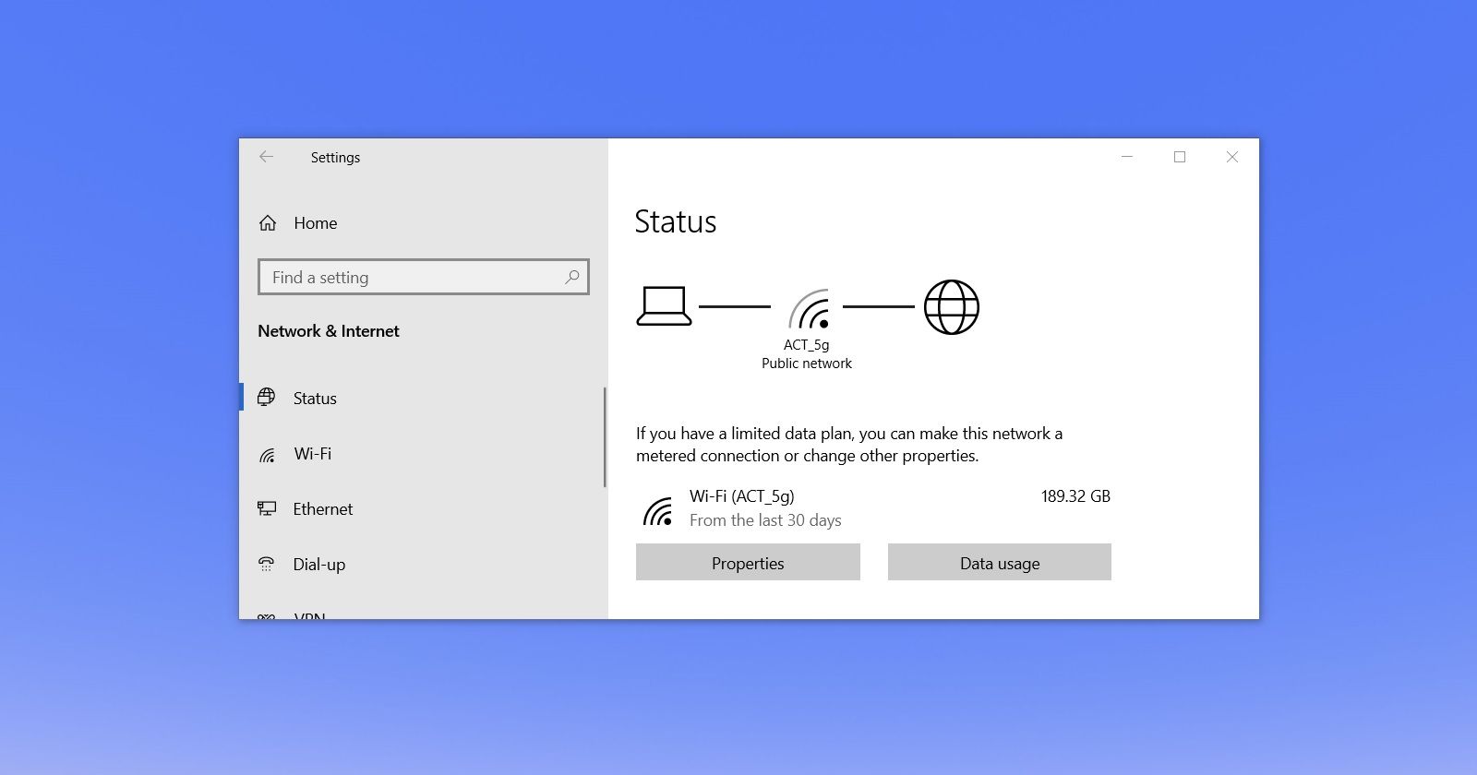The image size is (1477, 775).
Task: Click the Home house icon
Action: (x=268, y=223)
